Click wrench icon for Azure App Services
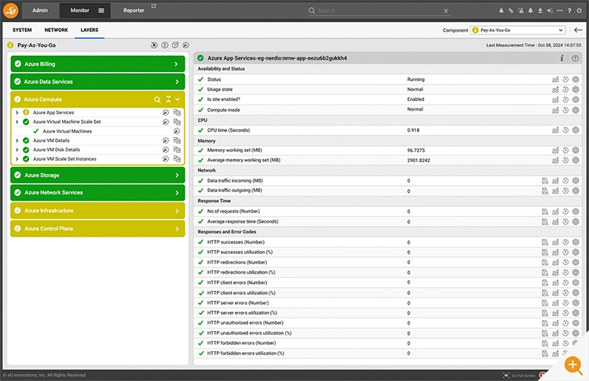The width and height of the screenshot is (589, 381). click(x=165, y=113)
